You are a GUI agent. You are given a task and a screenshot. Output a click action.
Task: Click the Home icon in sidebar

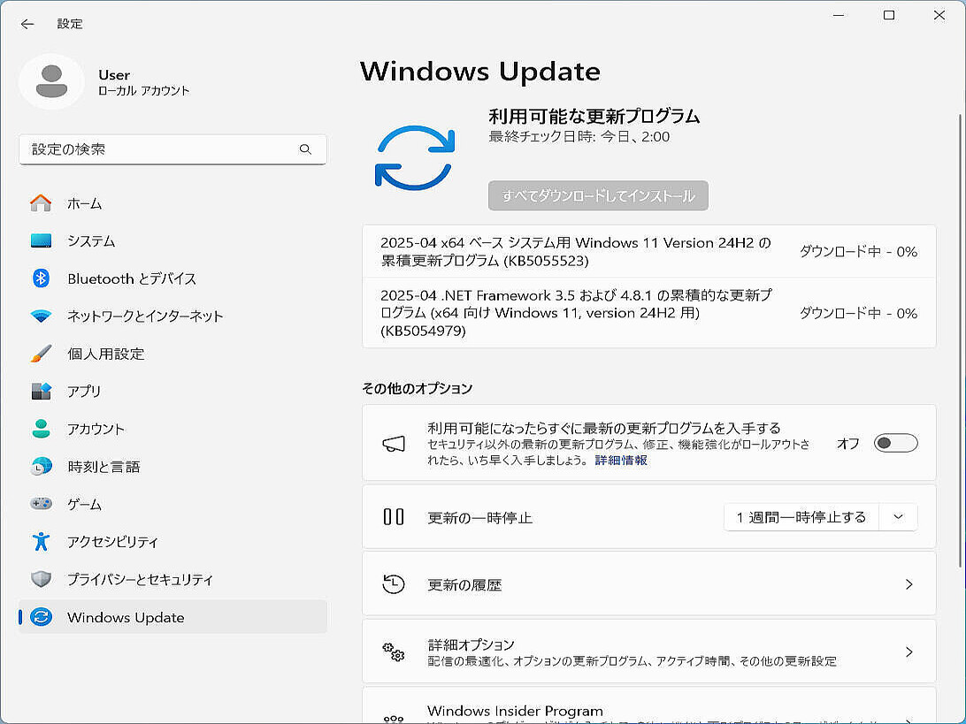(41, 203)
